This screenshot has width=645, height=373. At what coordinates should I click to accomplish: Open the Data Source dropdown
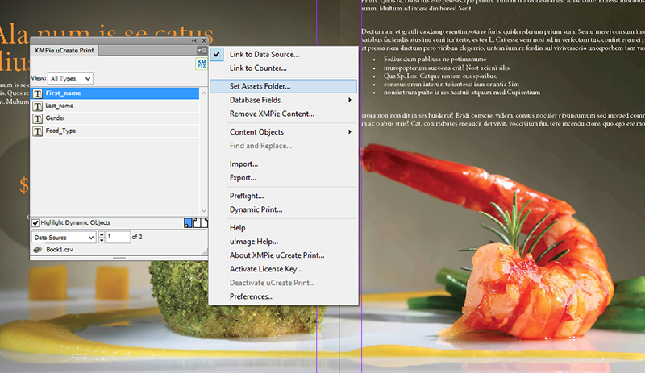[x=63, y=237]
